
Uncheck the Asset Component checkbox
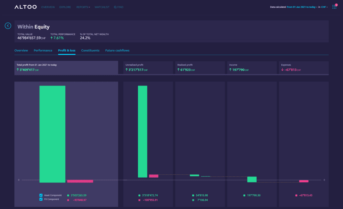point(41,195)
